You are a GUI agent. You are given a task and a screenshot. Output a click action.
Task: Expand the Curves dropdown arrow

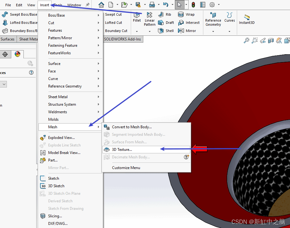tap(229, 31)
